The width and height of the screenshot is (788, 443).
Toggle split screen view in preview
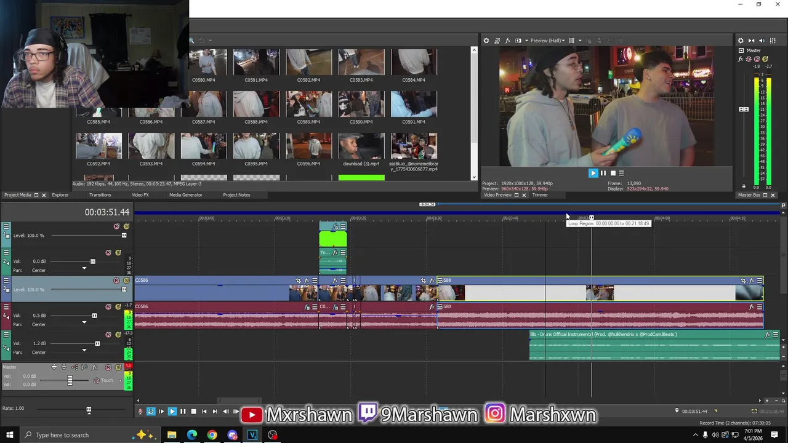point(518,41)
